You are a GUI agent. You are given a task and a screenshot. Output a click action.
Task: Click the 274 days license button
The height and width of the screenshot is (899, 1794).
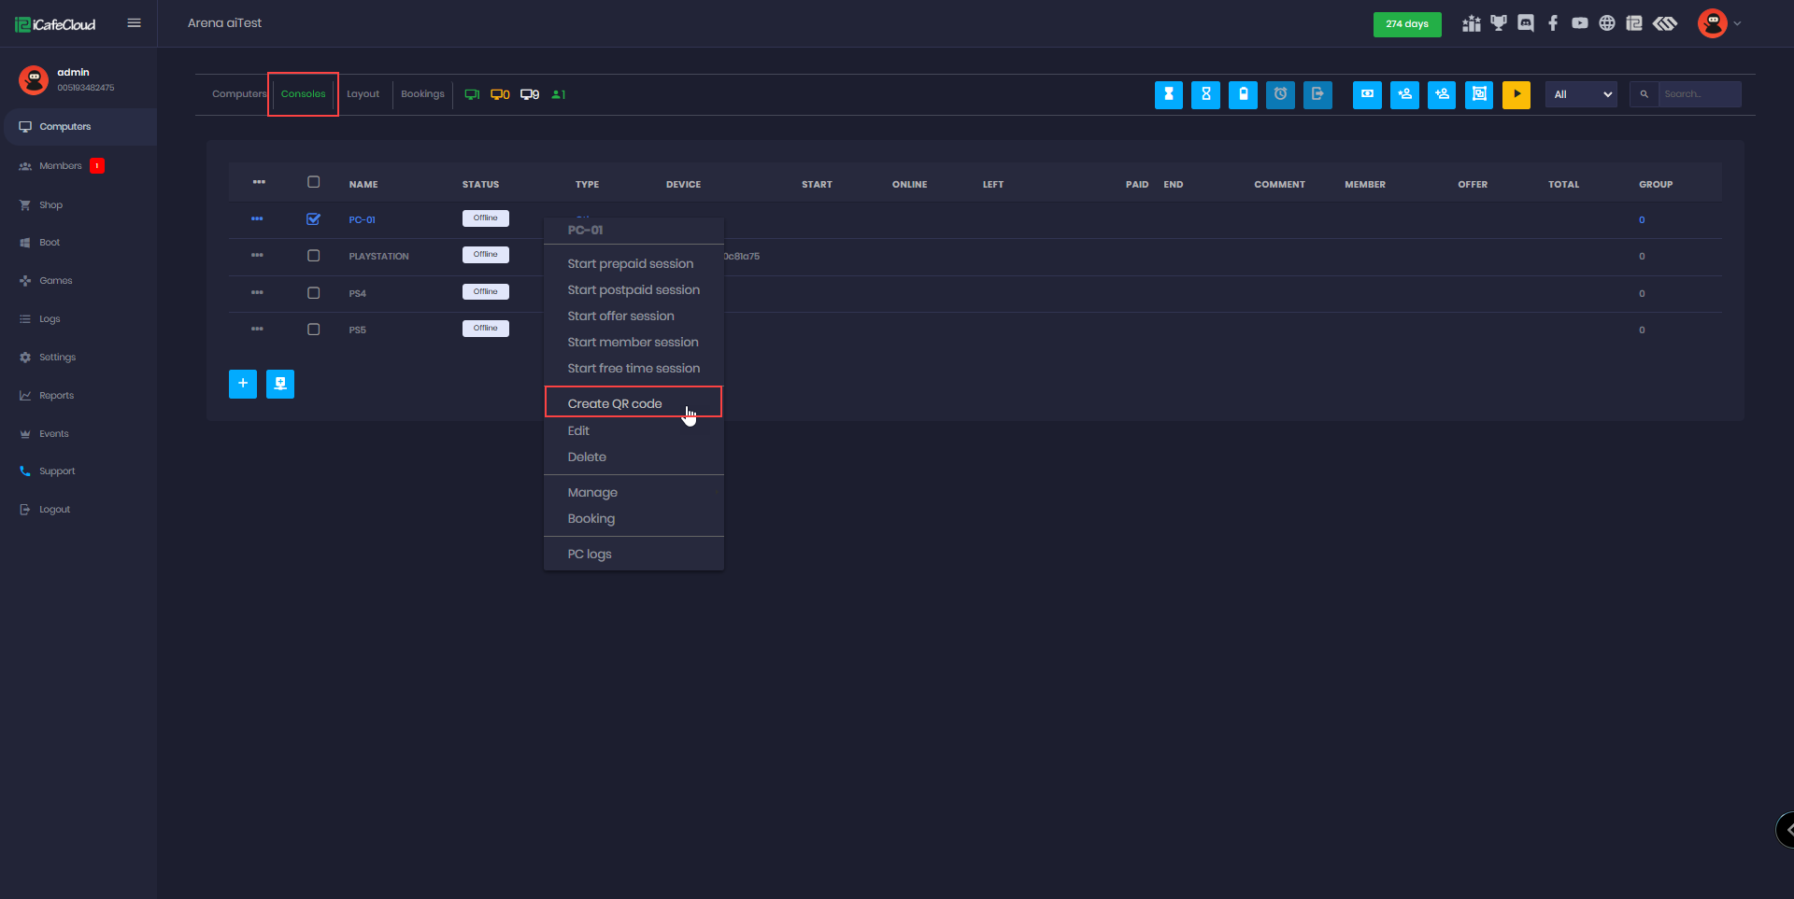(1406, 24)
